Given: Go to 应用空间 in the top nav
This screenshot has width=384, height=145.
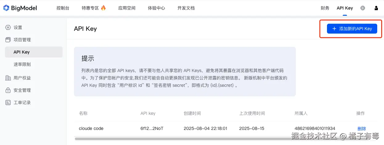Looking at the screenshot, I should click(x=127, y=8).
